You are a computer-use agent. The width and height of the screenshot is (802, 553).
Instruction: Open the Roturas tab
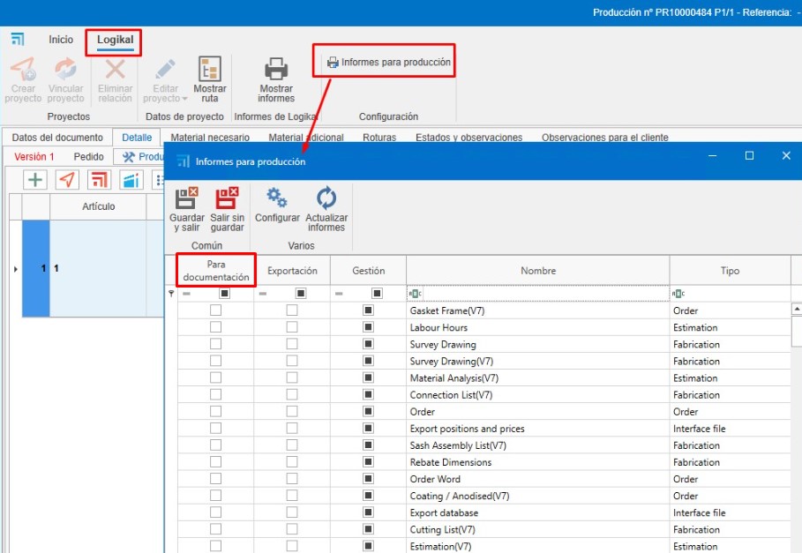pos(379,138)
